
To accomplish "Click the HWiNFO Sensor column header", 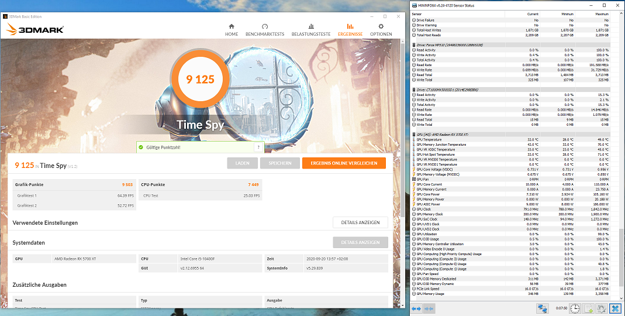I will [458, 14].
